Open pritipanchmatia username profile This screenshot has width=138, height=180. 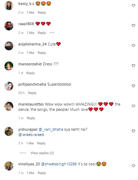[32, 84]
